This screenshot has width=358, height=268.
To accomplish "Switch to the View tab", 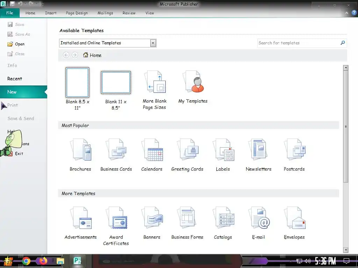I will point(150,13).
